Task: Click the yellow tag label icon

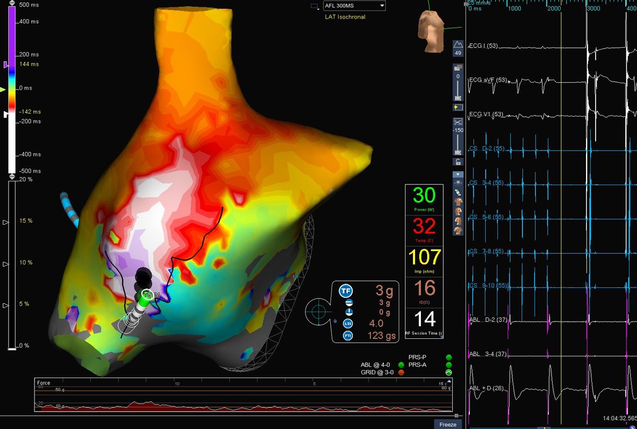Action: (458, 107)
